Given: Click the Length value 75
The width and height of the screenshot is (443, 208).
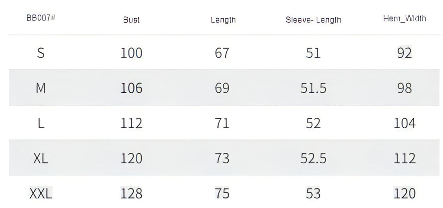Looking at the screenshot, I should point(222,194).
